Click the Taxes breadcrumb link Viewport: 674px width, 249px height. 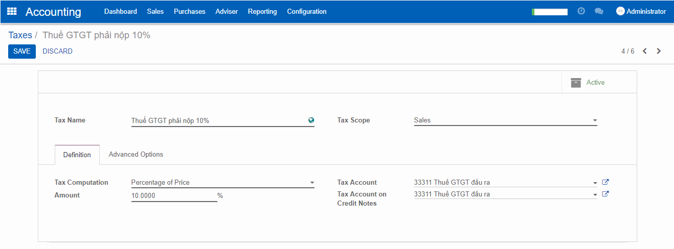tap(20, 35)
